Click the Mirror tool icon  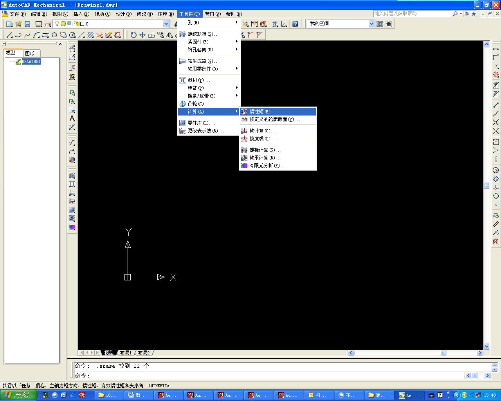[x=169, y=35]
